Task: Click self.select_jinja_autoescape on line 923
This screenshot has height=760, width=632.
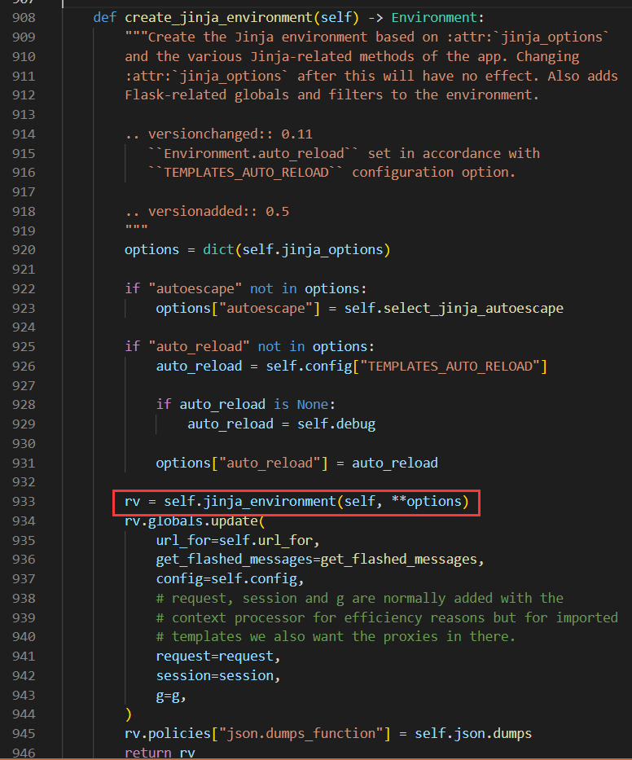Action: [454, 308]
